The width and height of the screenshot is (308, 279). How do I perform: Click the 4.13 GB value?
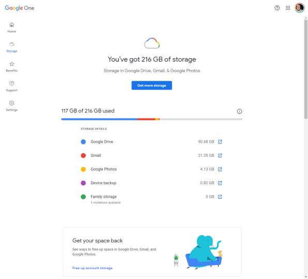coord(207,169)
